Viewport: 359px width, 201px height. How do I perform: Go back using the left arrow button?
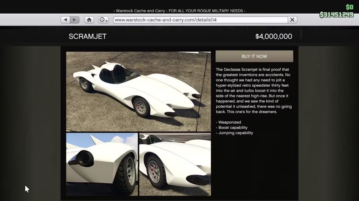[x=65, y=20]
